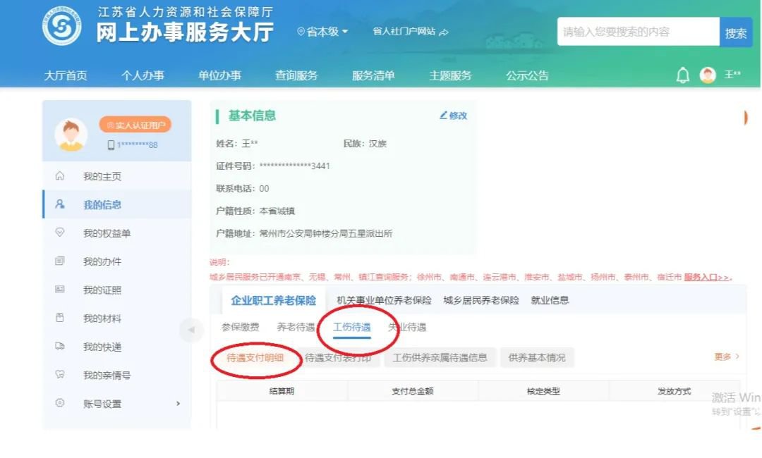This screenshot has width=762, height=458.
Task: Click the 我的主页 home icon
Action: 60,176
